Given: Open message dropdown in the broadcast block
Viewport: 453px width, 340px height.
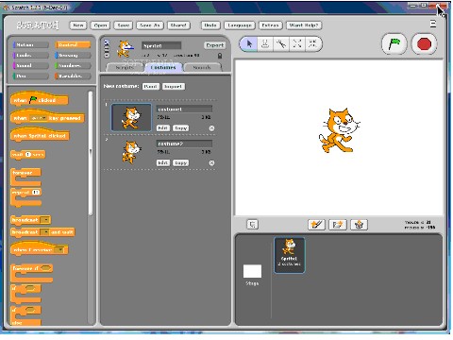Looking at the screenshot, I should pyautogui.click(x=45, y=220).
